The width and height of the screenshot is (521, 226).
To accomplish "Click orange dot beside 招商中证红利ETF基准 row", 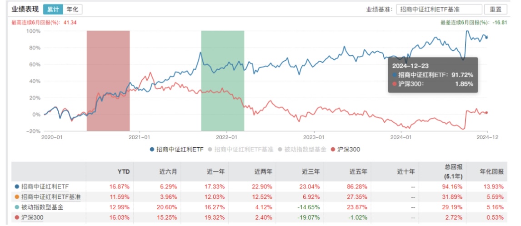I will click(17, 196).
